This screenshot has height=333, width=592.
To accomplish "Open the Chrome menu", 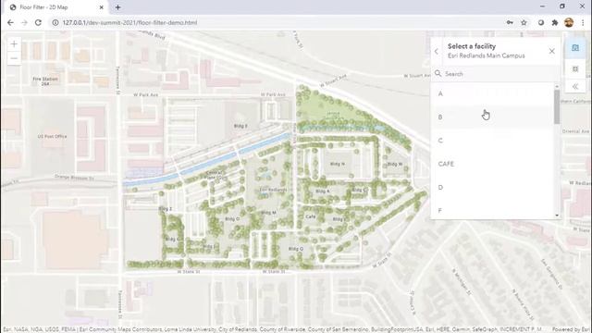I will pos(584,22).
